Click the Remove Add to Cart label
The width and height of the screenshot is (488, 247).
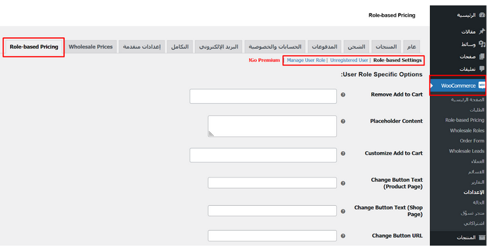(396, 94)
